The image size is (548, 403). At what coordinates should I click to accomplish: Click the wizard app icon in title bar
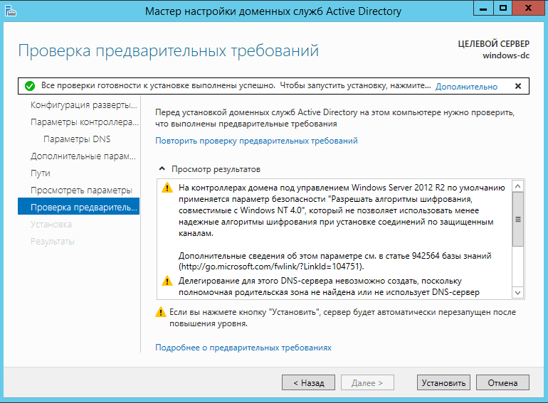point(10,11)
